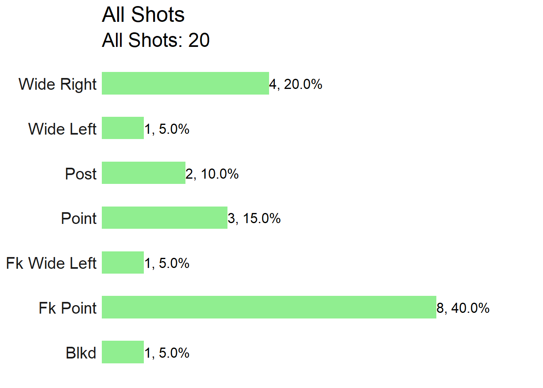Click the Fk Wide Left bar
543x388 pixels.
tap(123, 262)
